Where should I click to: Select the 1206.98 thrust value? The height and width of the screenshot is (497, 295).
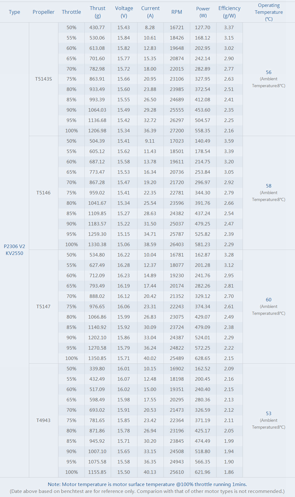(x=97, y=131)
